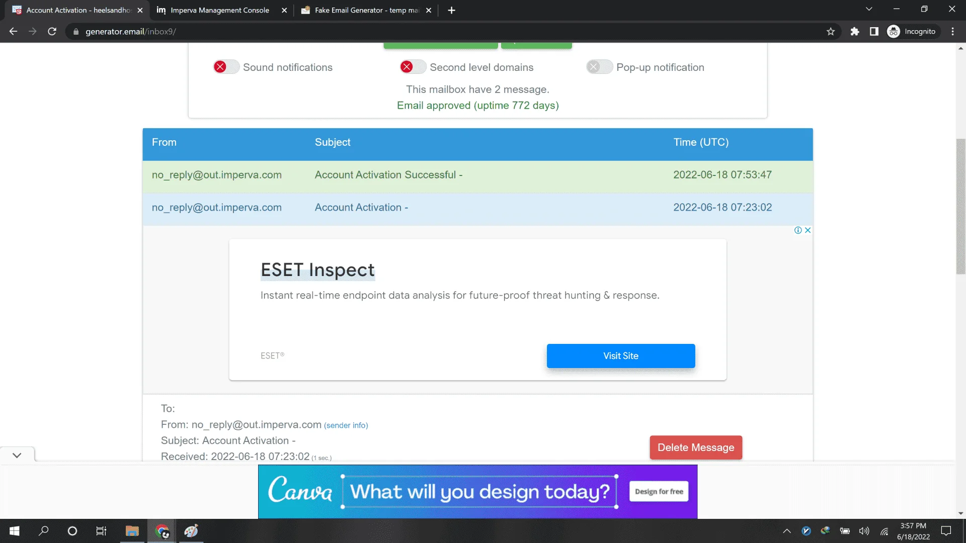
Task: Open the battery status tray icon
Action: pyautogui.click(x=845, y=531)
